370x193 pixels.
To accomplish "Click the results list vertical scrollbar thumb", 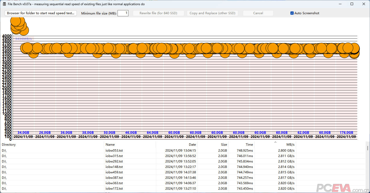I will (x=367, y=148).
